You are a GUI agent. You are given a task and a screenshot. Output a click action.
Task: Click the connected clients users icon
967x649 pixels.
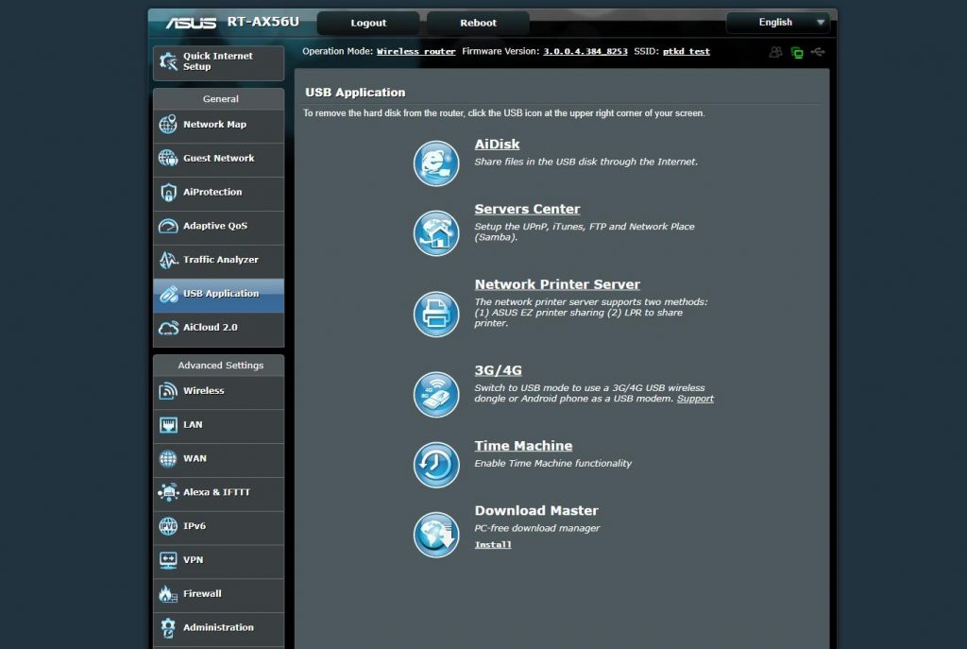[776, 52]
